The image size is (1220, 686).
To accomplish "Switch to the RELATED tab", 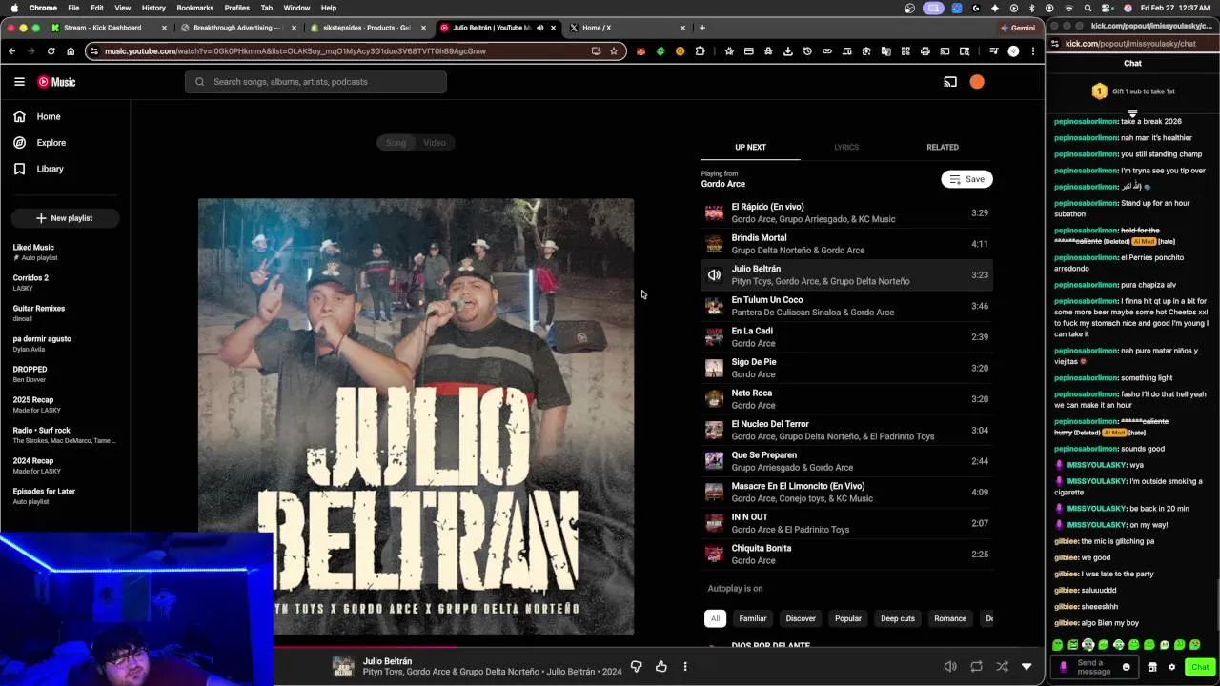I will [943, 147].
